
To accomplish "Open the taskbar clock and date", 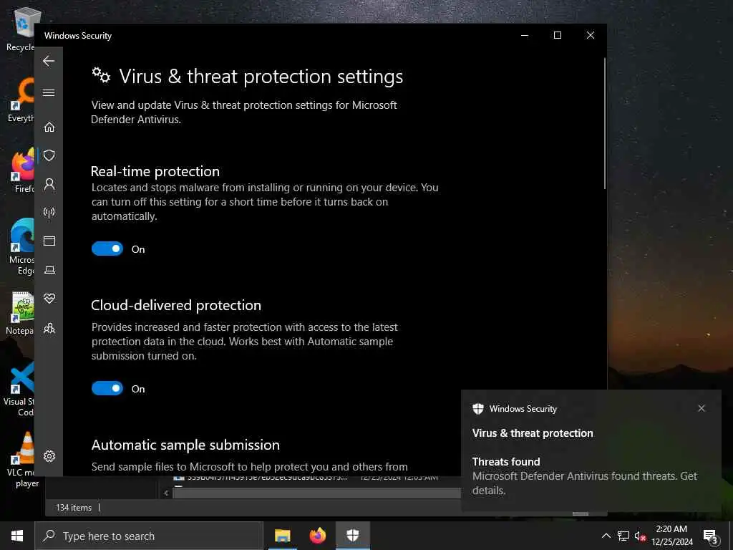I will tap(671, 536).
